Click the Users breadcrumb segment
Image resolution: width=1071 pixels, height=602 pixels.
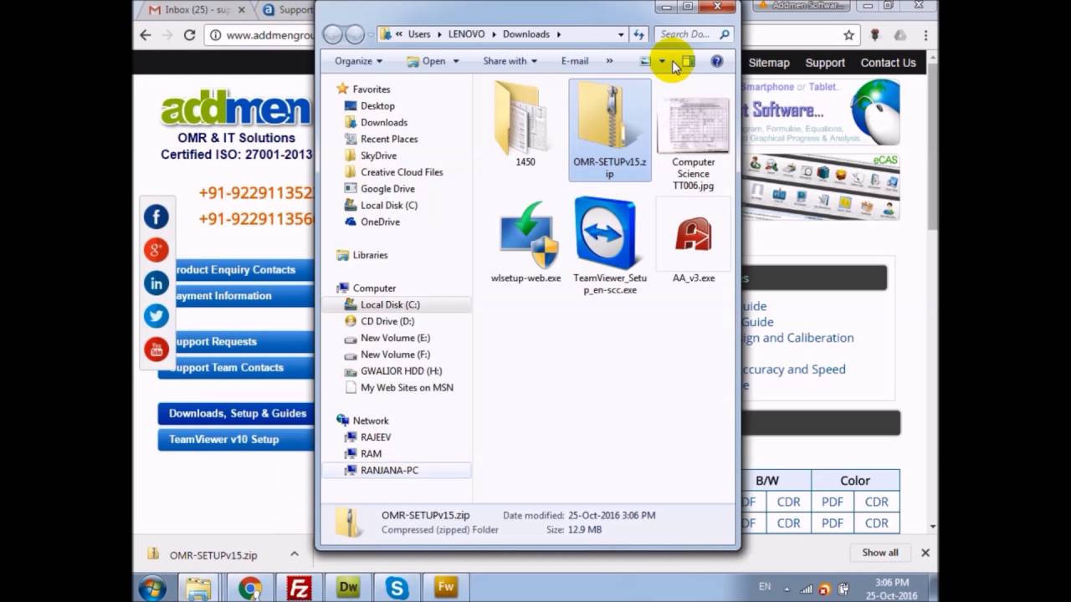[x=419, y=34]
